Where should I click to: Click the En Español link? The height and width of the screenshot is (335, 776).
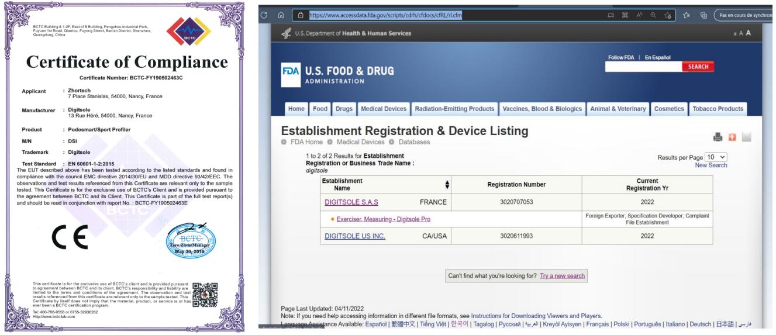tap(658, 57)
